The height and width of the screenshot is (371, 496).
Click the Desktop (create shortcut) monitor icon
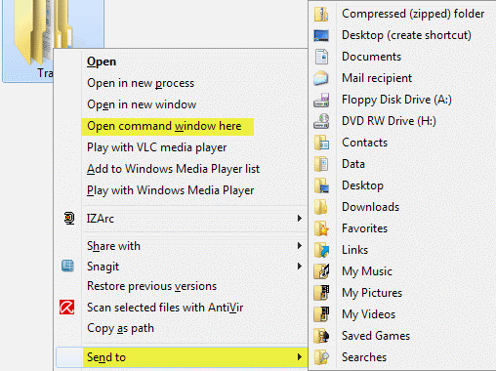click(321, 35)
